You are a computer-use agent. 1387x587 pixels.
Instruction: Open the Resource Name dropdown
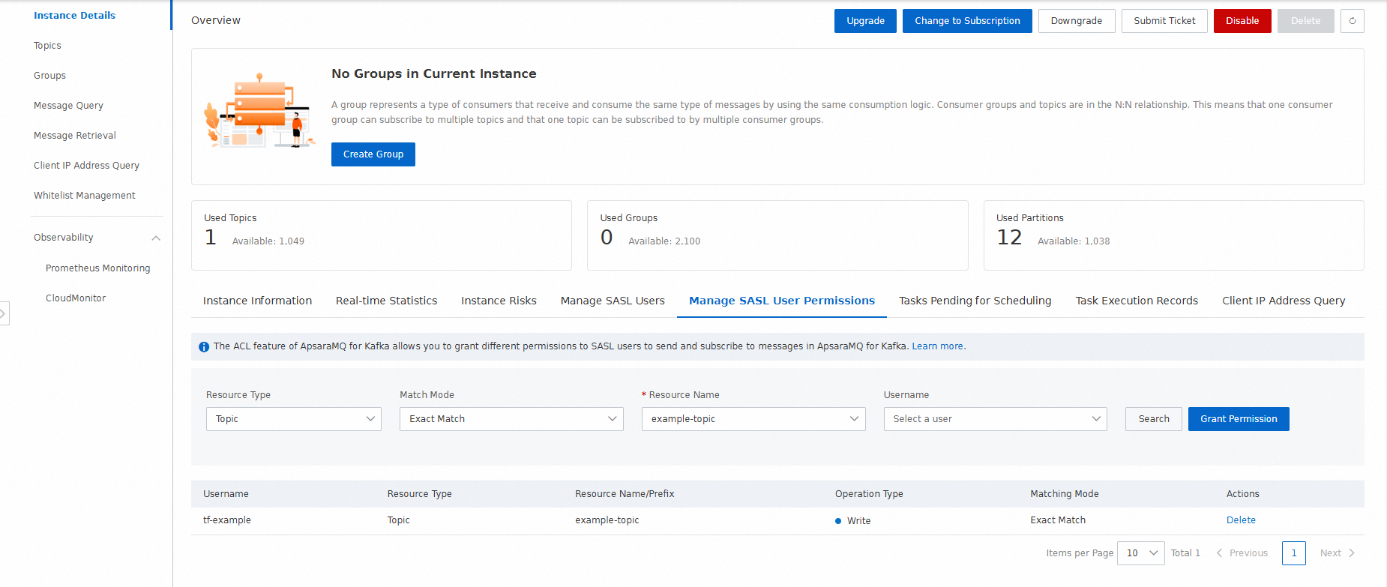(x=753, y=419)
